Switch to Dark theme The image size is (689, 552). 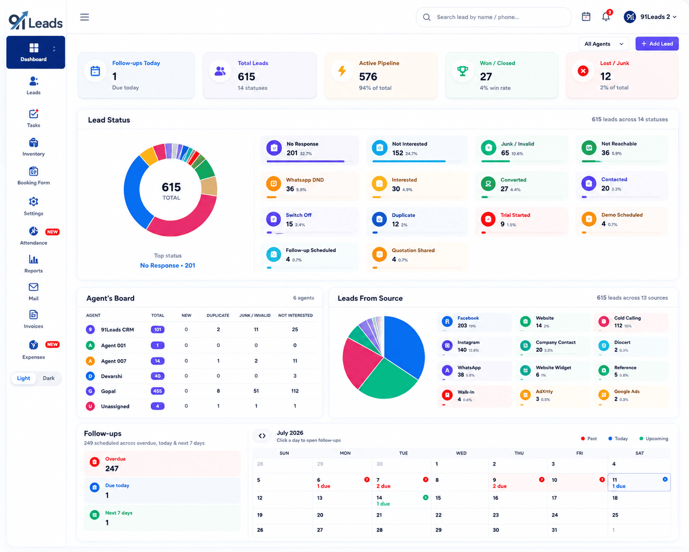[49, 378]
